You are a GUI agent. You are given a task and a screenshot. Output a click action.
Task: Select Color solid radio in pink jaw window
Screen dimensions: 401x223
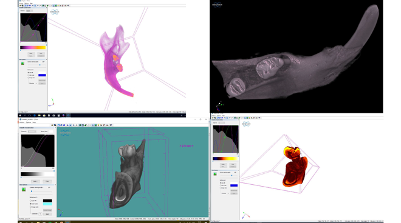(x=29, y=75)
